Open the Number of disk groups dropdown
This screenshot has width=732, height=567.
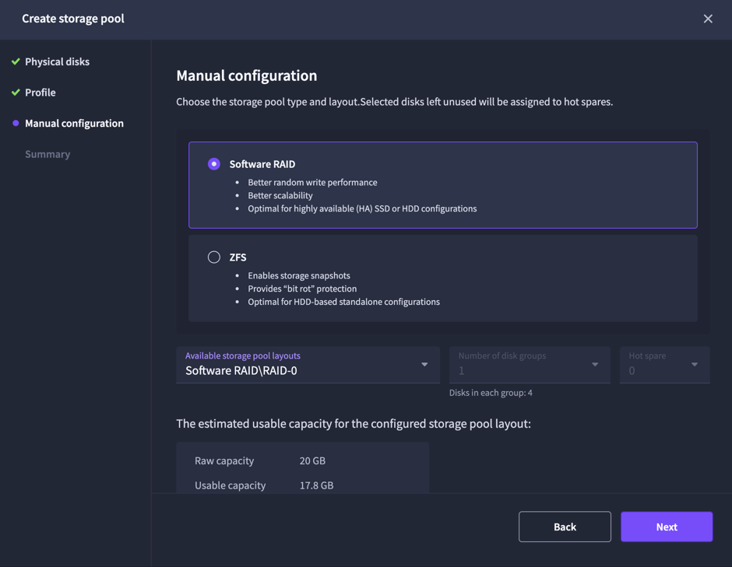530,365
